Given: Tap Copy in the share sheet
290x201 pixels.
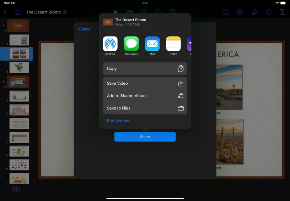Looking at the screenshot, I should pos(145,68).
